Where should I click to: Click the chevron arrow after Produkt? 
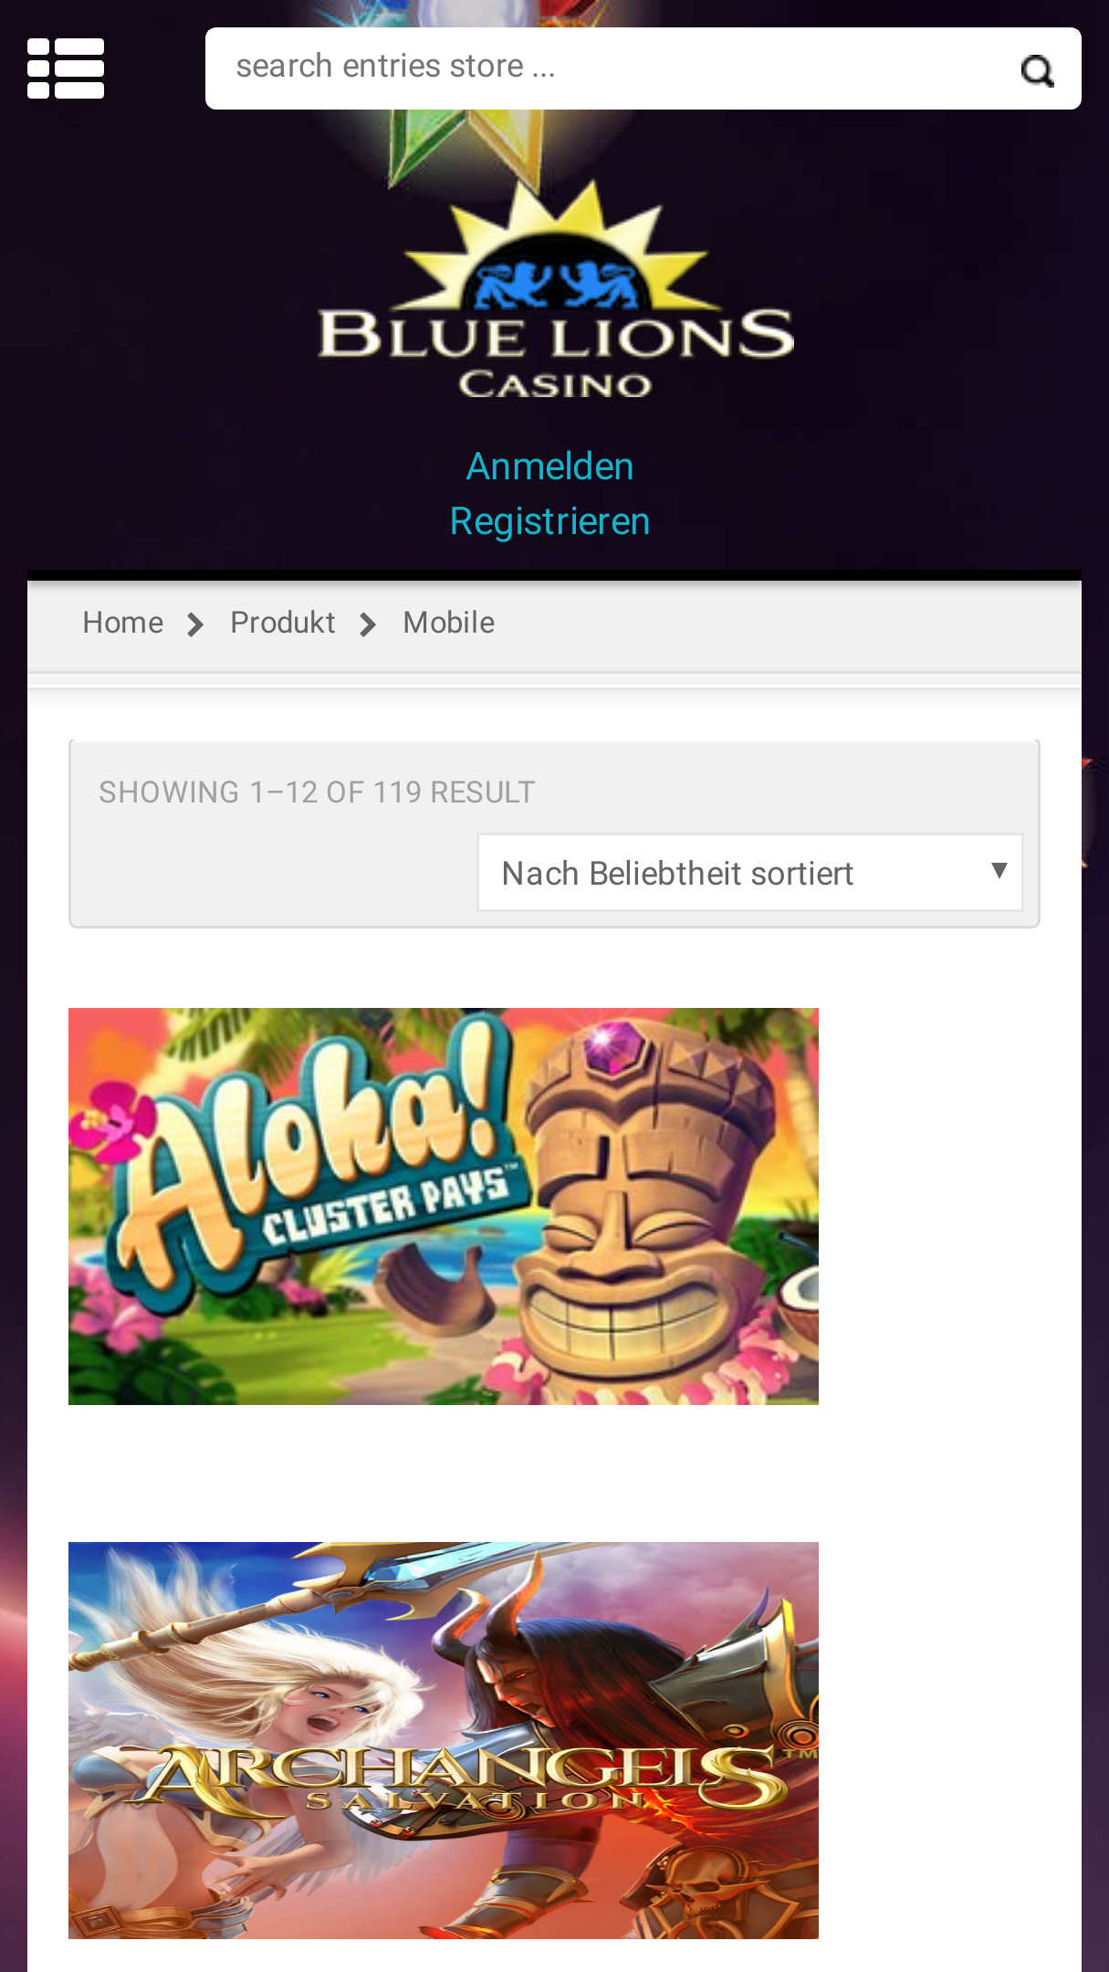click(x=368, y=624)
